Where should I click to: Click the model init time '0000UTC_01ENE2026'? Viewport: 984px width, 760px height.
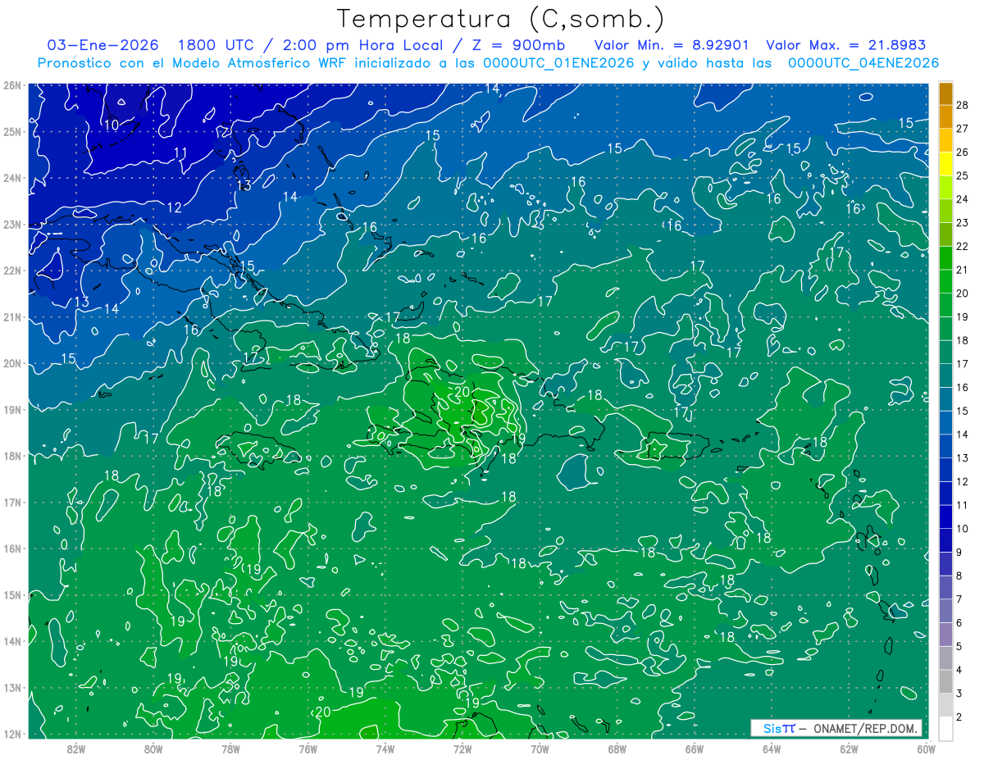click(x=558, y=63)
